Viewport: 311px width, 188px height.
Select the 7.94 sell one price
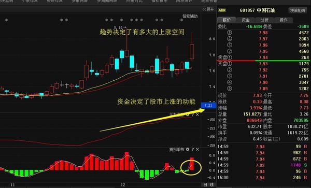pyautogui.click(x=263, y=57)
